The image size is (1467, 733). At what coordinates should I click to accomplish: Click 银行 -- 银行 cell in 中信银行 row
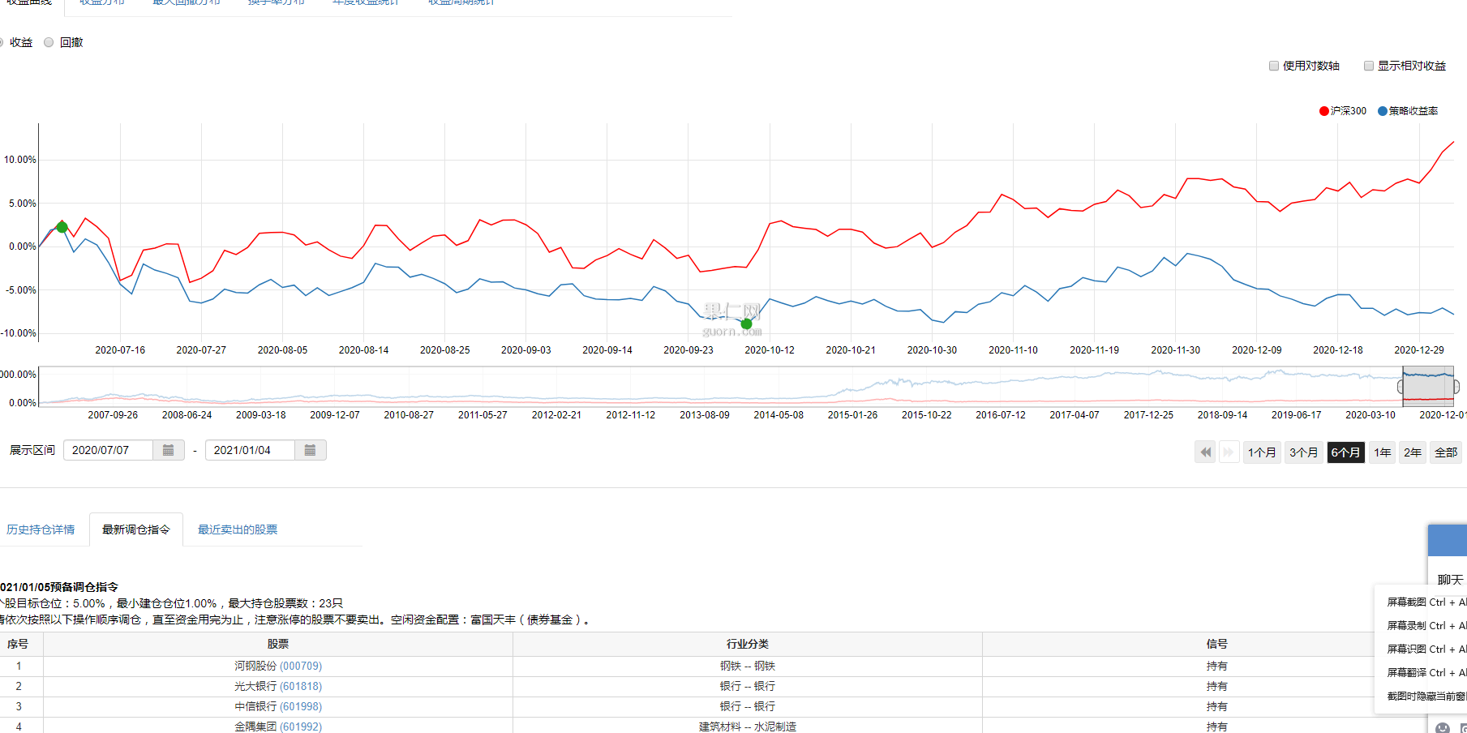(748, 706)
